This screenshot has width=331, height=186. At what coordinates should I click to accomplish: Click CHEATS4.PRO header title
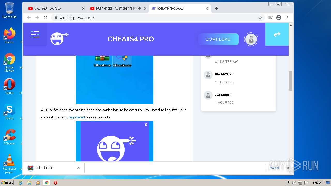[131, 39]
